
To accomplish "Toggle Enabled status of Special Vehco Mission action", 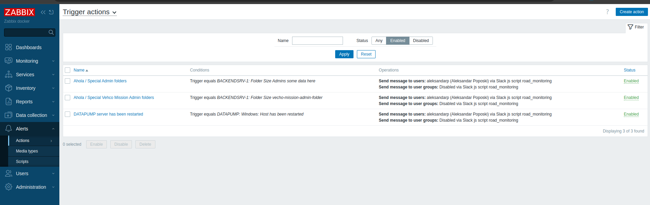I will [x=631, y=98].
